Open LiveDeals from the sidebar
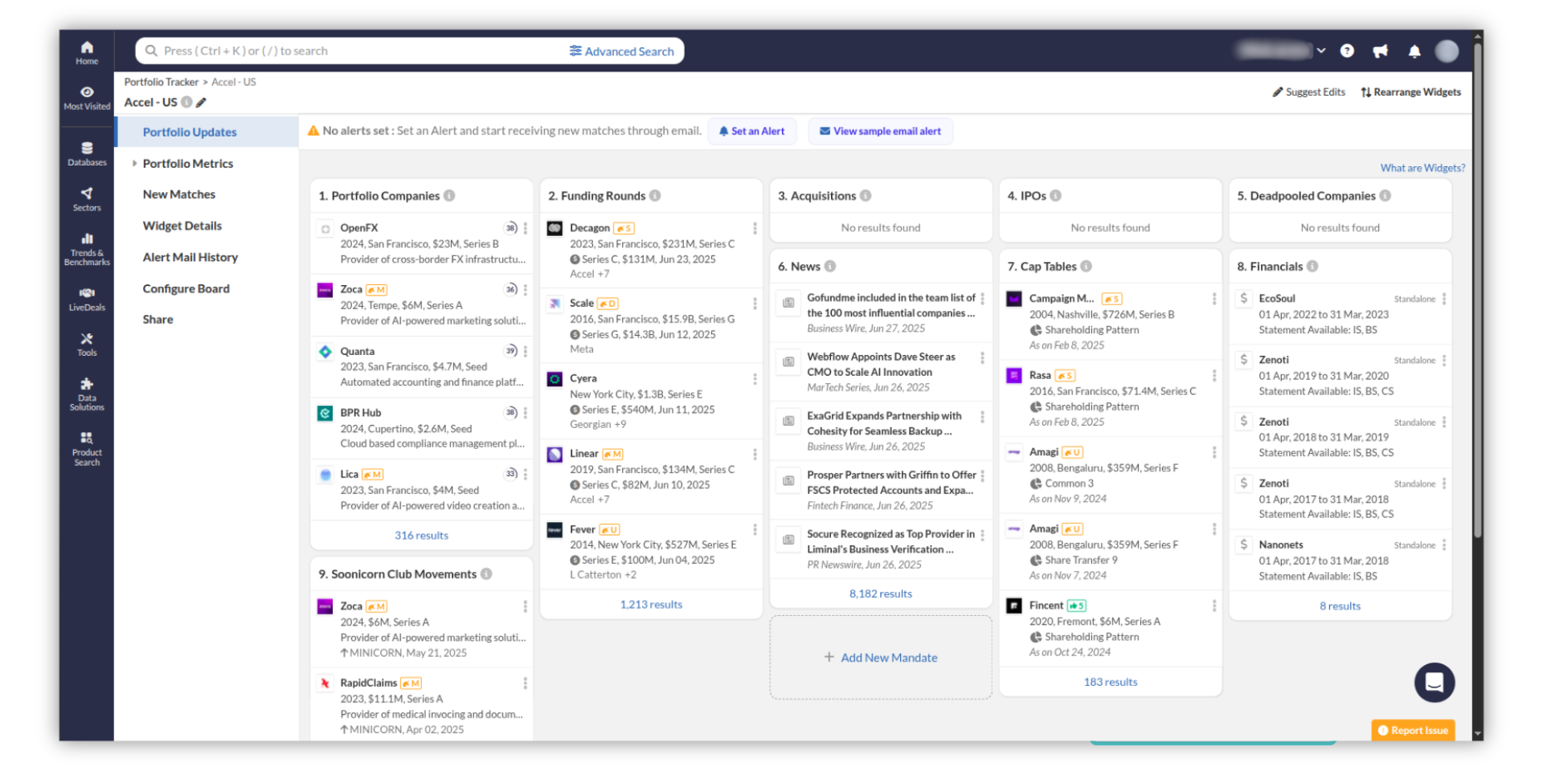Viewport: 1543px width, 771px height. coord(87,298)
